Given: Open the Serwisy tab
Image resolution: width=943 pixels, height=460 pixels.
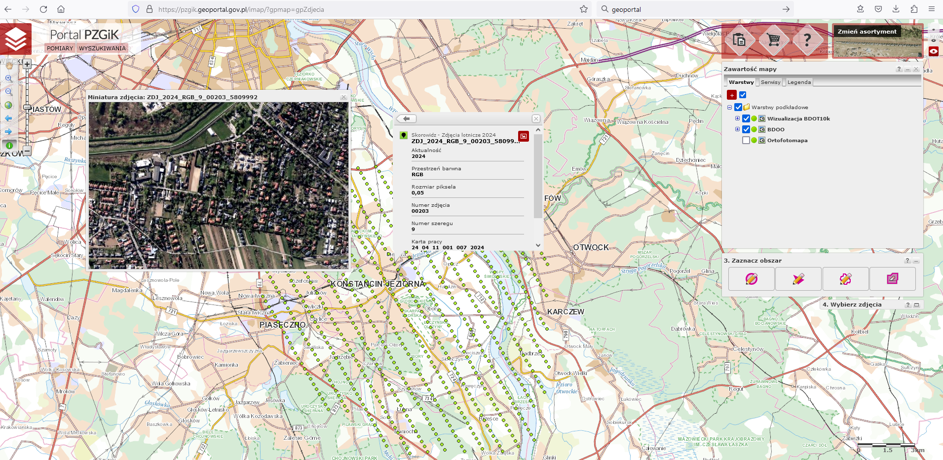Looking at the screenshot, I should 770,82.
